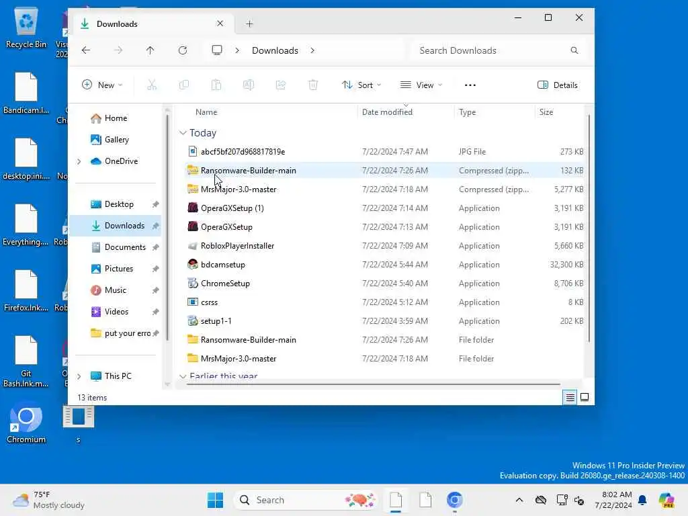688x516 pixels.
Task: Open Chromium from the taskbar
Action: [x=455, y=500]
